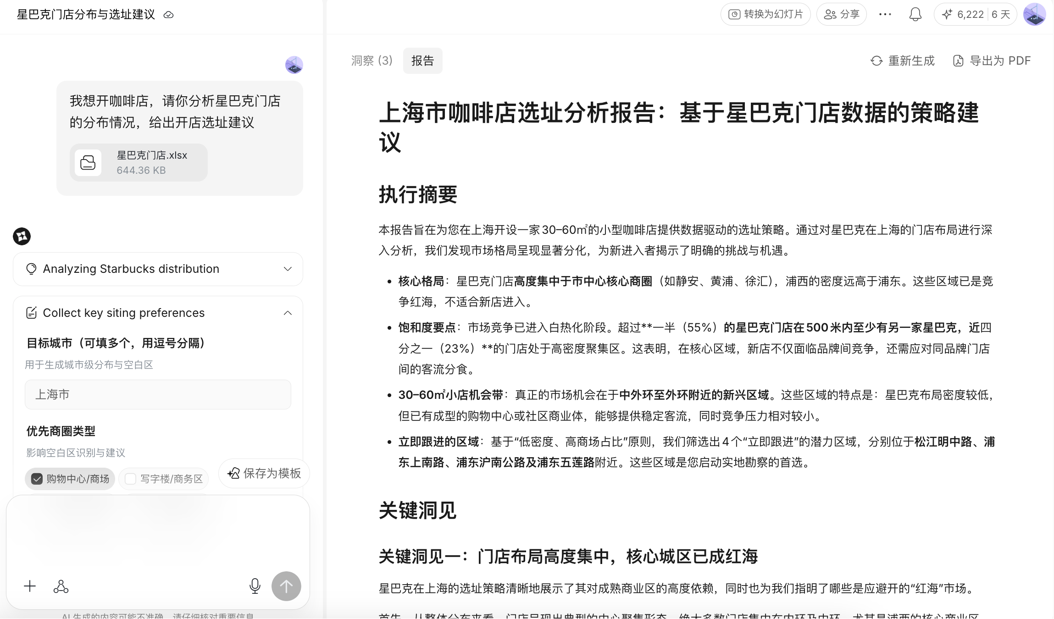Open the user avatar in top right
This screenshot has width=1054, height=619.
coord(1034,14)
